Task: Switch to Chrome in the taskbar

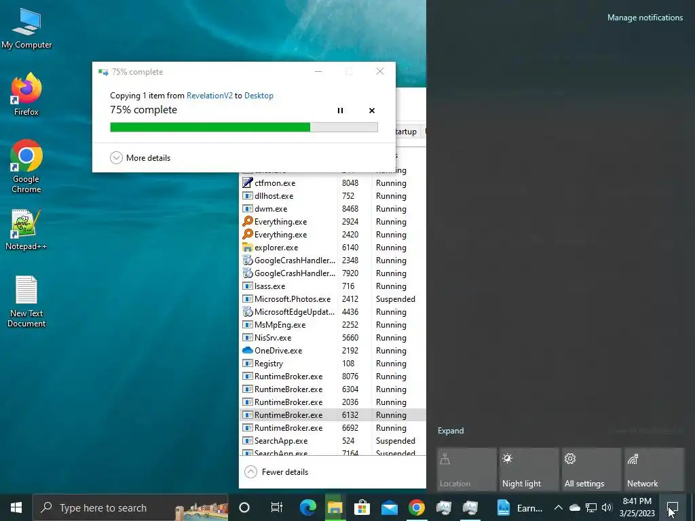Action: point(416,507)
